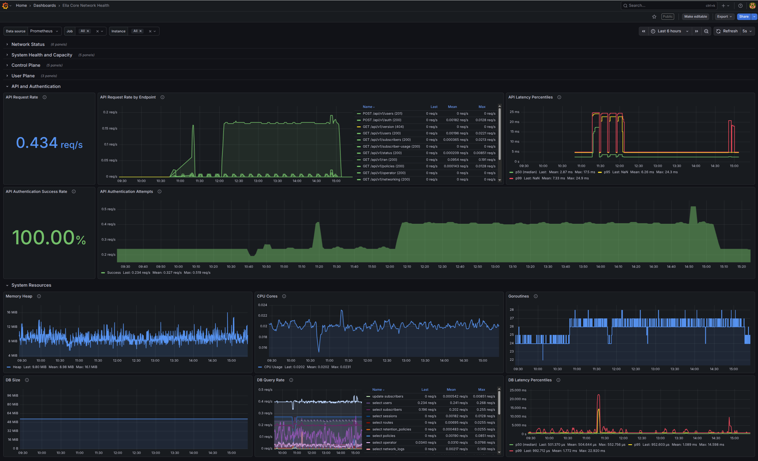The width and height of the screenshot is (758, 461).
Task: Click the Share button
Action: pyautogui.click(x=743, y=16)
